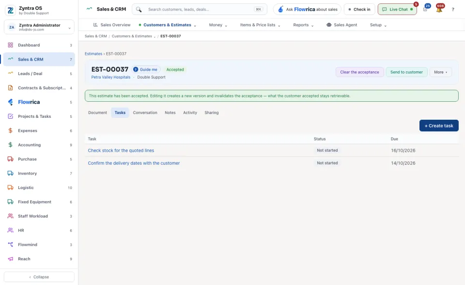Click the Sales & CRM breadcrumb link
Viewport: 465px width, 285px height.
tap(95, 36)
